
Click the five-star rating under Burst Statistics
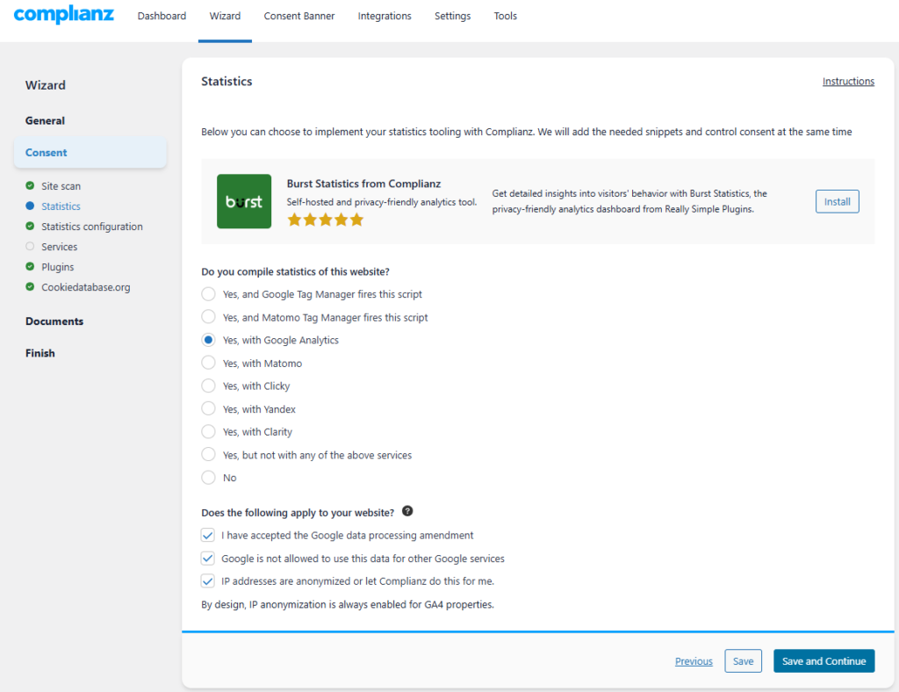pos(325,220)
